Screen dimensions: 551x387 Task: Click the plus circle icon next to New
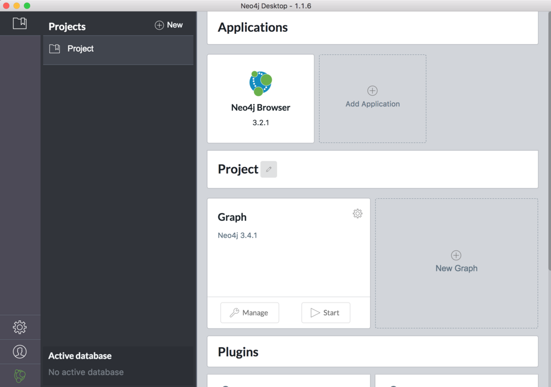[159, 25]
